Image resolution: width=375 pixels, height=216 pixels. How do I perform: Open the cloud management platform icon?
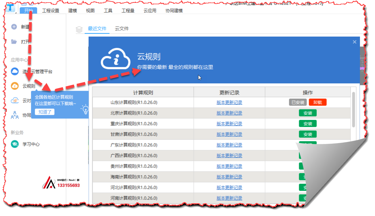(x=14, y=71)
